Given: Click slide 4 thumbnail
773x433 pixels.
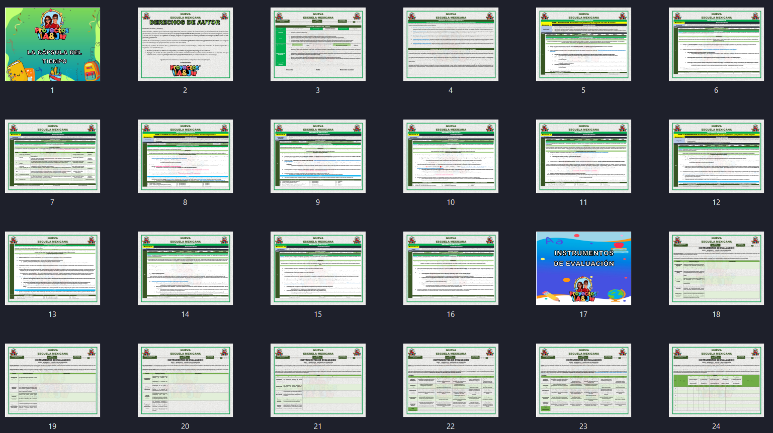Looking at the screenshot, I should (451, 44).
